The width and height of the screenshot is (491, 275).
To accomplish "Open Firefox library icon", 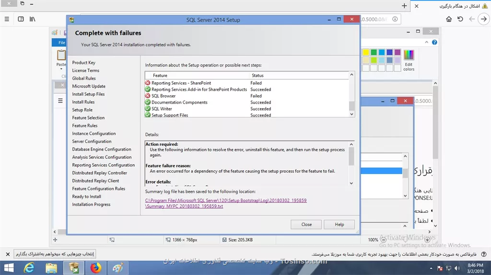I will tap(32, 19).
